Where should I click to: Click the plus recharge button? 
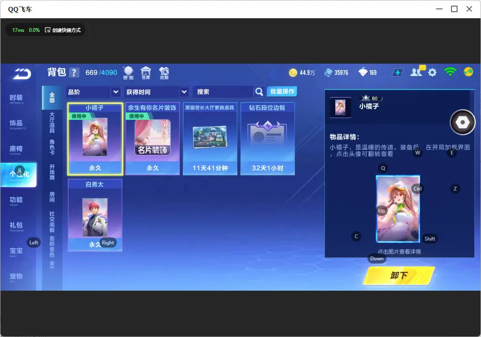pyautogui.click(x=398, y=73)
